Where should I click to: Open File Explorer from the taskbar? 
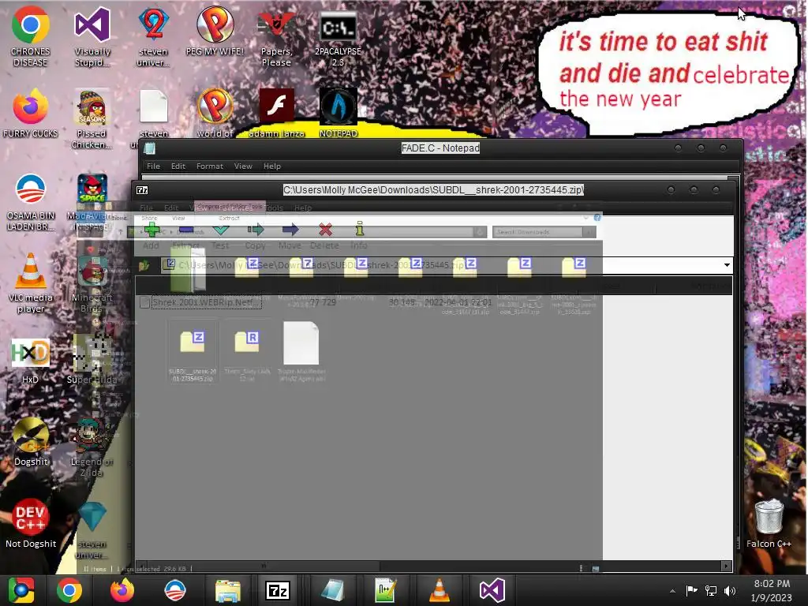(227, 590)
